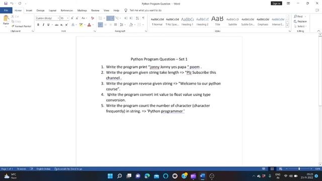Open taskbar Search magnifier
The height and width of the screenshot is (181, 322).
click(119, 176)
